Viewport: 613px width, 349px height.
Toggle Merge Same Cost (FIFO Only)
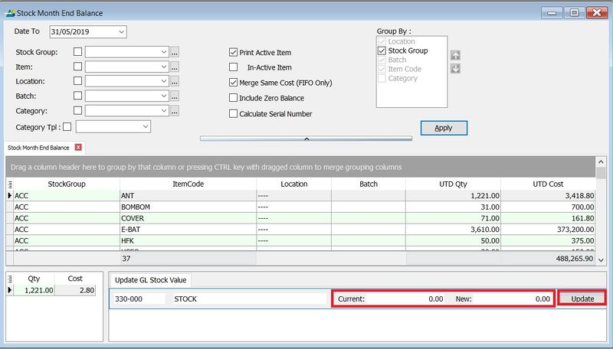(x=234, y=83)
